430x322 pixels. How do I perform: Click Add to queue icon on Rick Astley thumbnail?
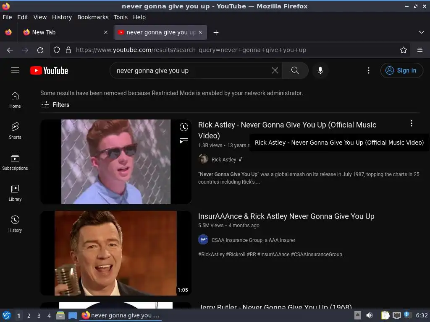coord(184,141)
